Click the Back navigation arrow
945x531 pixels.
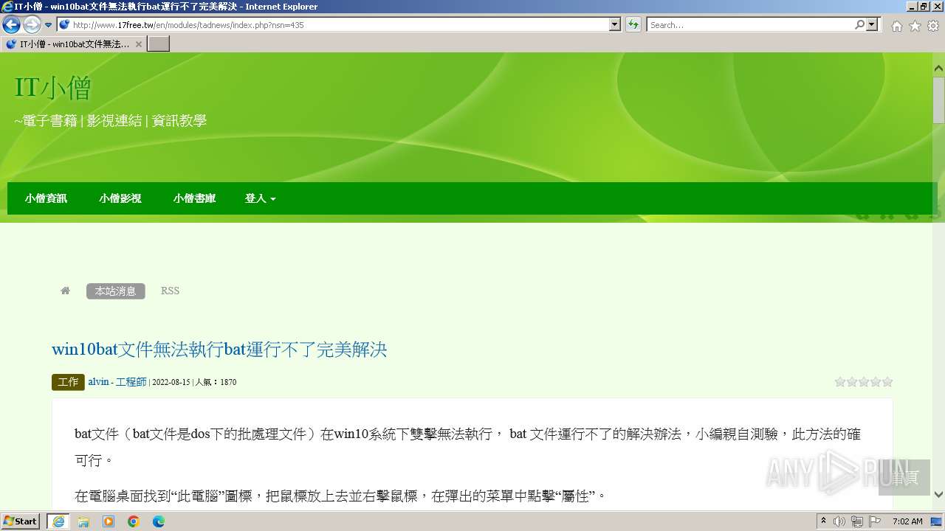(x=11, y=24)
